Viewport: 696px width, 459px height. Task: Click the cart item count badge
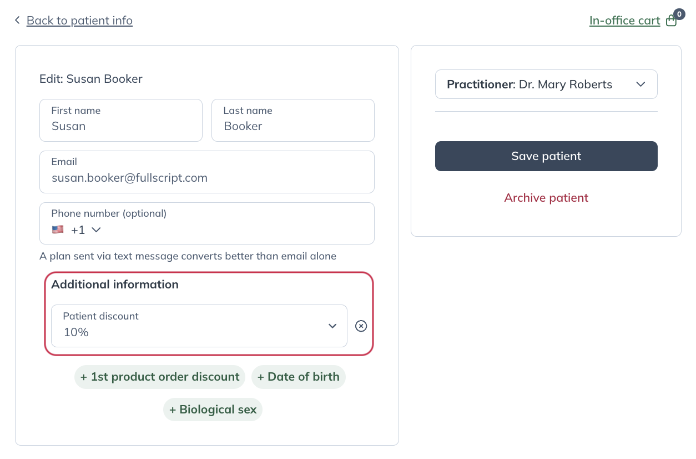coord(678,14)
